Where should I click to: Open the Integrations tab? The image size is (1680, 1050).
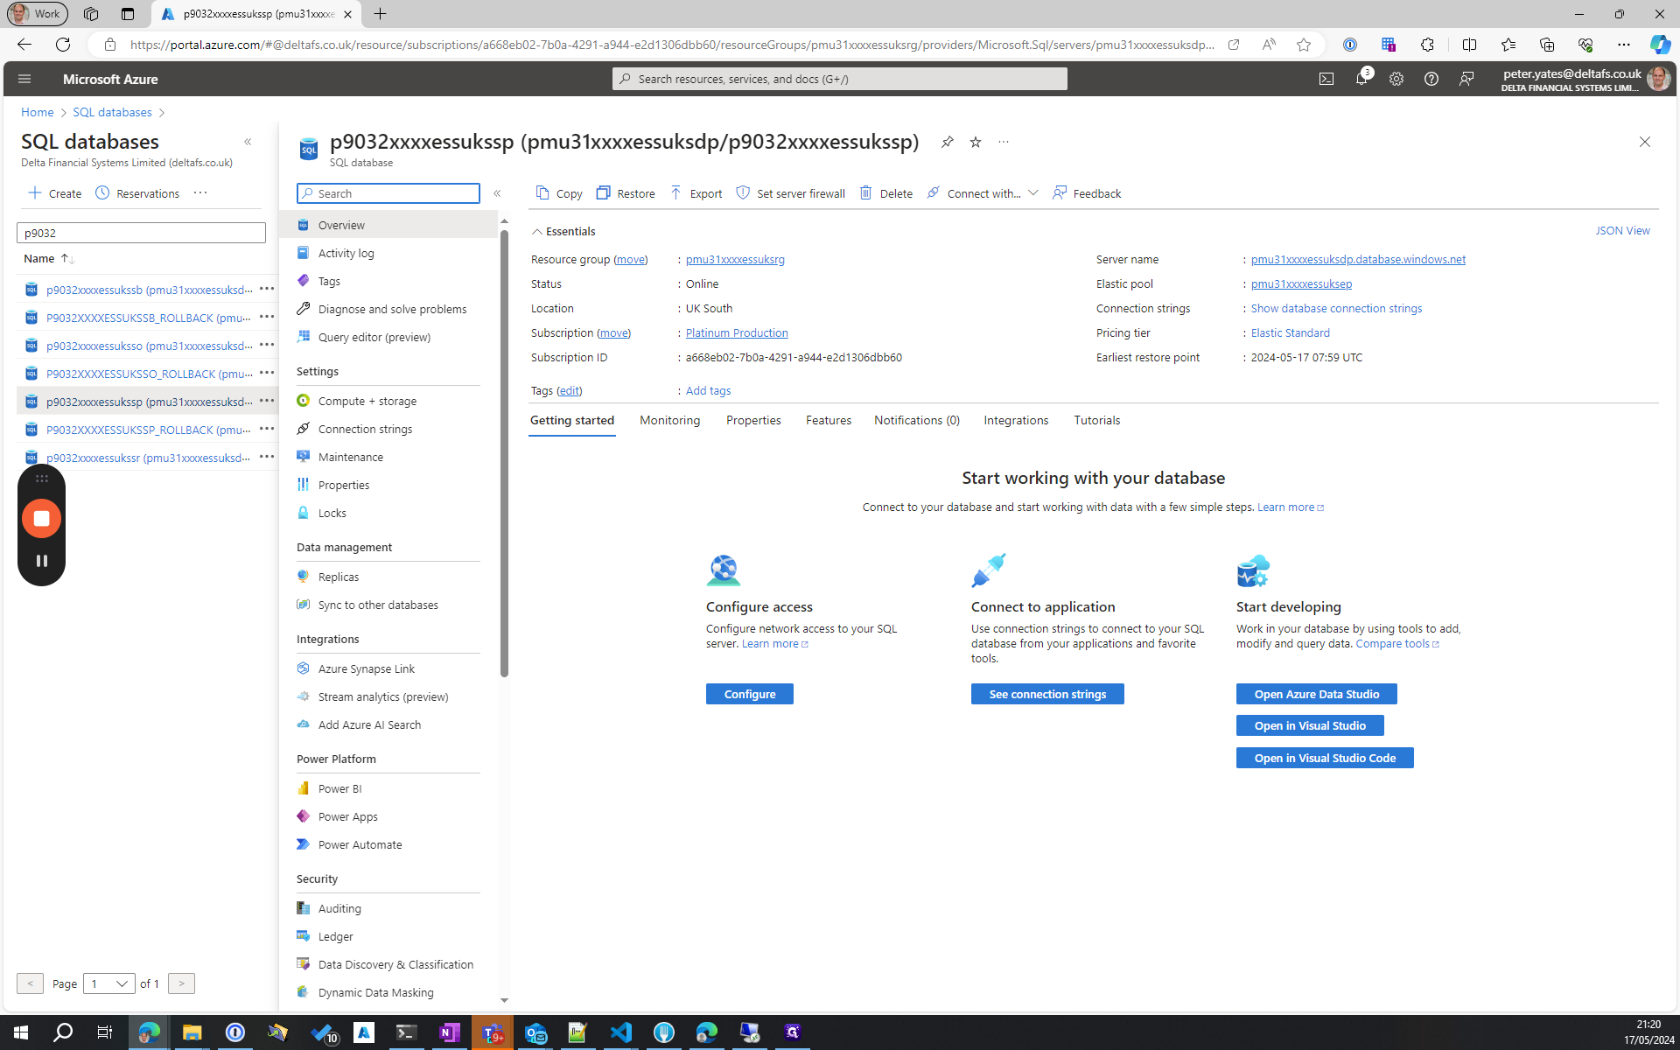pos(1016,421)
